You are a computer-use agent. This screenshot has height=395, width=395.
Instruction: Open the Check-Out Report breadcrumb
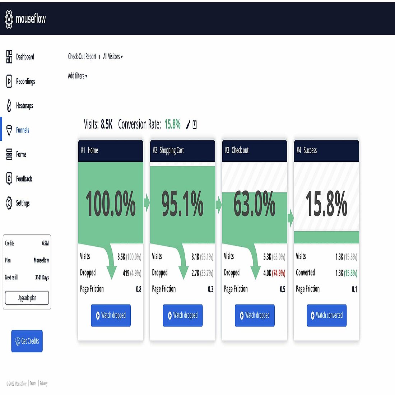[82, 56]
